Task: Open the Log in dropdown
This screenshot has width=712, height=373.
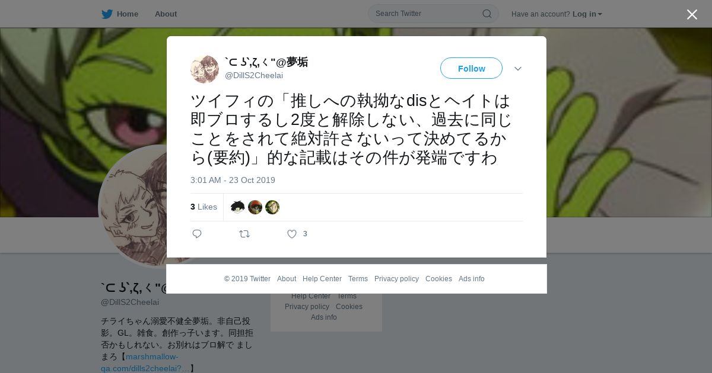Action: [587, 14]
